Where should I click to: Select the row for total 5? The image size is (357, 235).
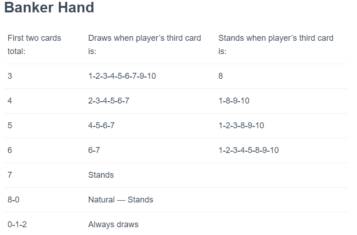pyautogui.click(x=176, y=126)
